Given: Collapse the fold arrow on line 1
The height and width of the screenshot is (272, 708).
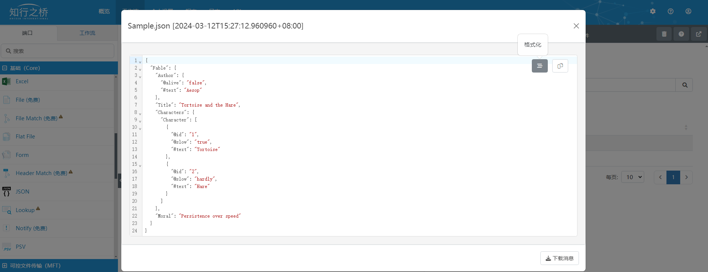Looking at the screenshot, I should [x=140, y=62].
